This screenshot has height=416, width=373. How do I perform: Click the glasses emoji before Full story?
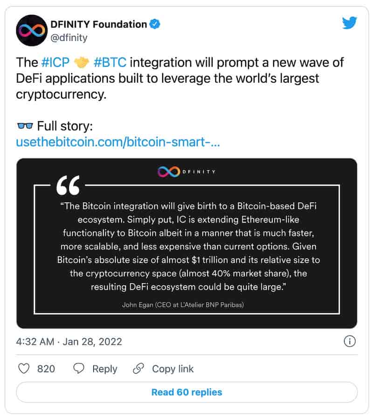pyautogui.click(x=25, y=126)
